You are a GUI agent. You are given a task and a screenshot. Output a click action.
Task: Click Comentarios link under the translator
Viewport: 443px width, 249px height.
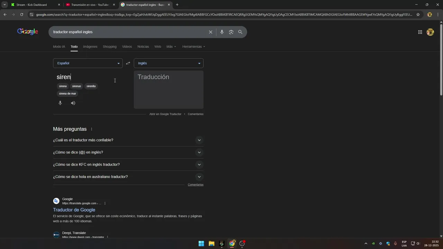tap(196, 114)
